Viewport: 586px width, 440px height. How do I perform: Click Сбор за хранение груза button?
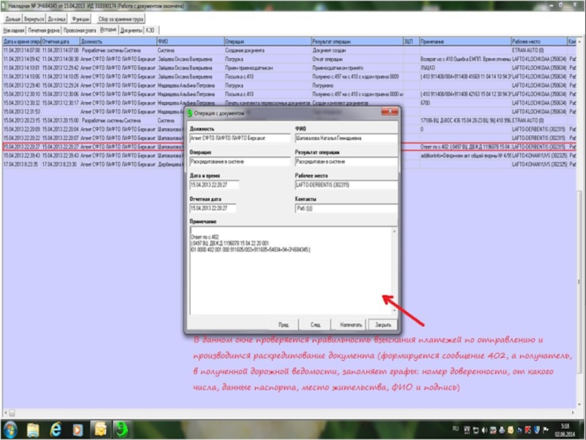point(121,19)
